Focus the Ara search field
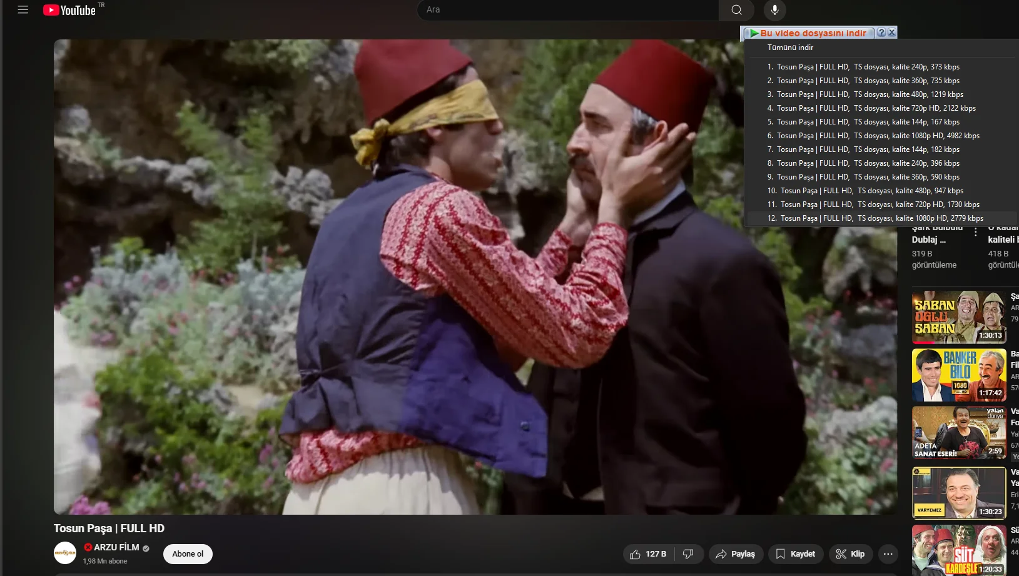 (x=568, y=10)
